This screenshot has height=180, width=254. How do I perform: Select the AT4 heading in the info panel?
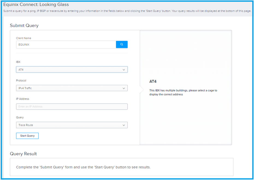tap(153, 81)
